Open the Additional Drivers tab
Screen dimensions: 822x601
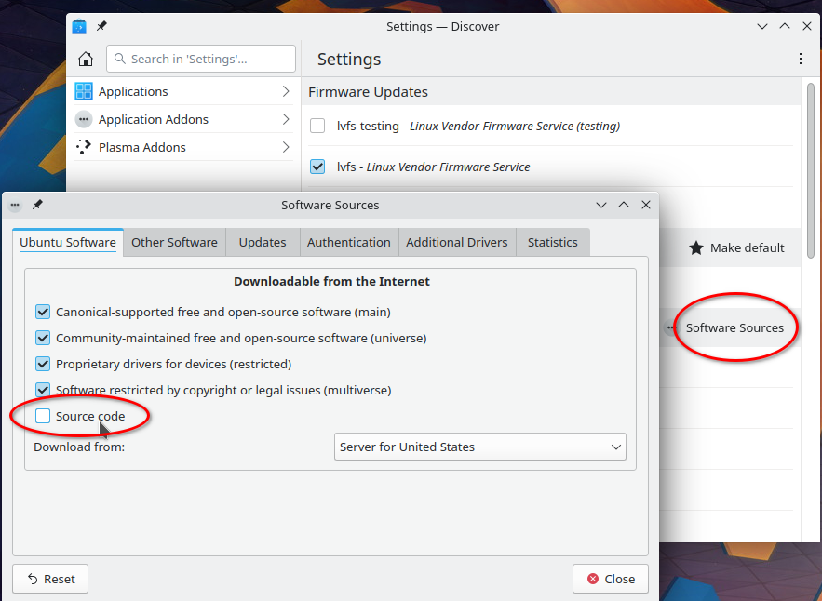(456, 242)
